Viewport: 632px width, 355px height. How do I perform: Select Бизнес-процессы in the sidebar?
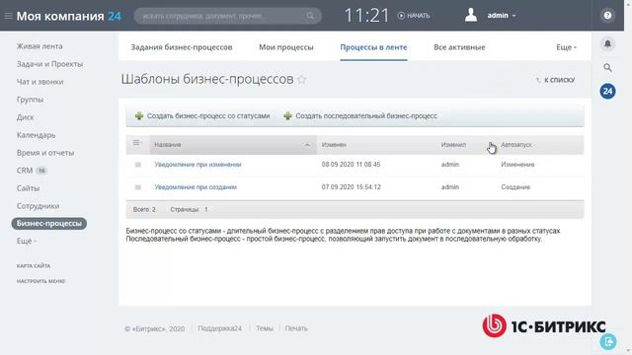pos(48,224)
